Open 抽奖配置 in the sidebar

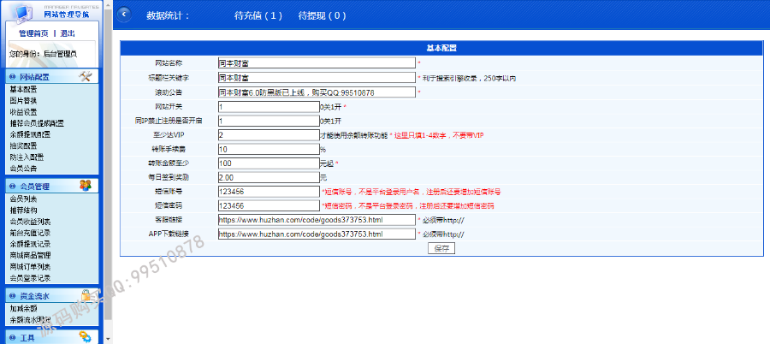pos(23,146)
